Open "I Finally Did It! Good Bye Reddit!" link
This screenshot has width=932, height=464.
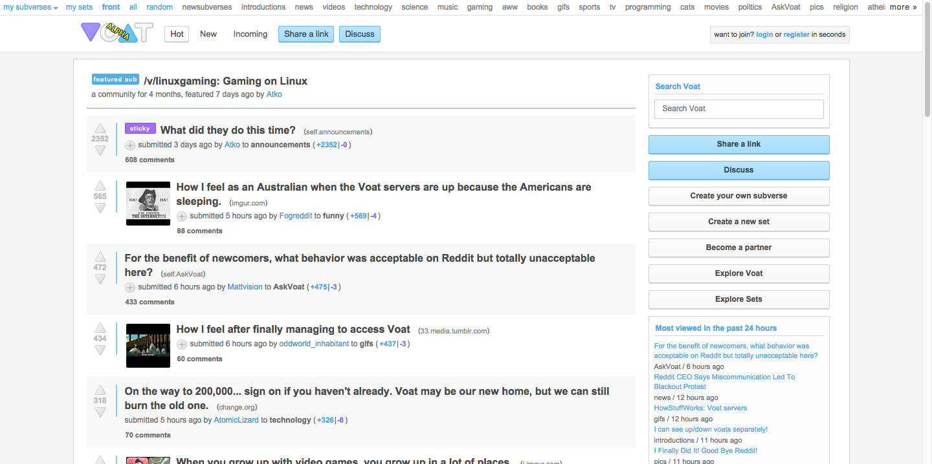pos(705,450)
